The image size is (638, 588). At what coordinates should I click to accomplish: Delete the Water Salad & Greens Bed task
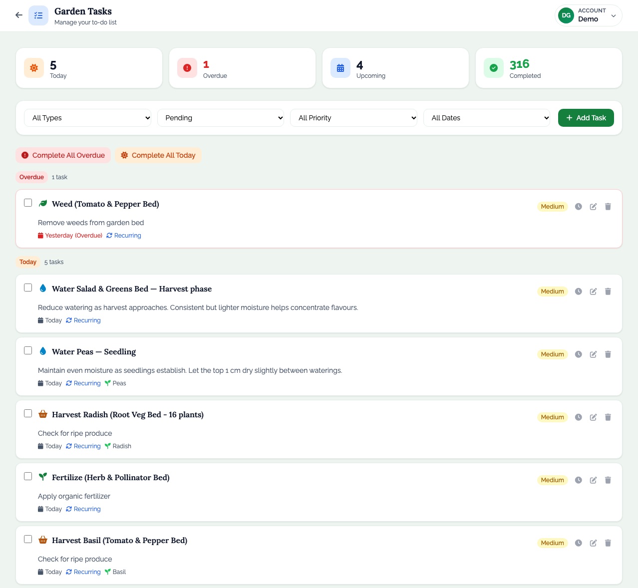coord(608,292)
